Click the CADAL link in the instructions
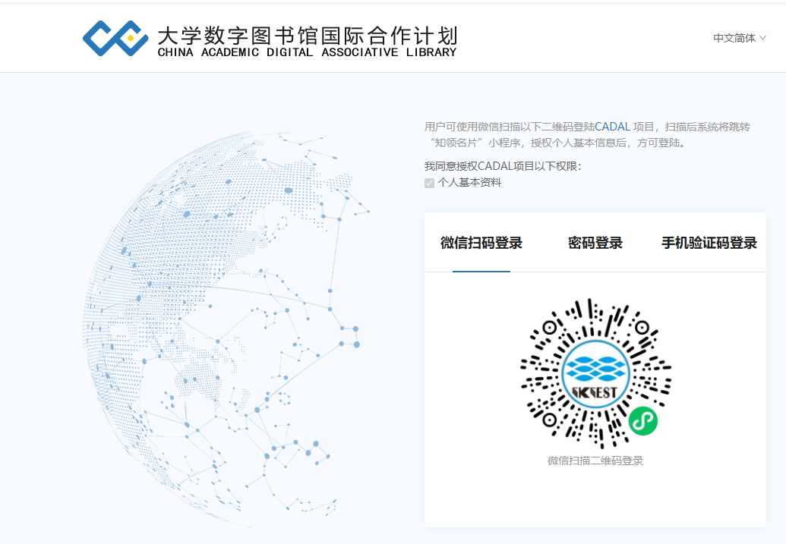 612,127
